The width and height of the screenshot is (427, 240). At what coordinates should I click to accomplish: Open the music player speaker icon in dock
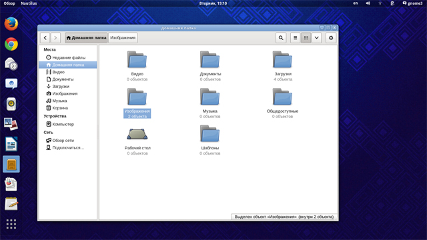coord(11,104)
